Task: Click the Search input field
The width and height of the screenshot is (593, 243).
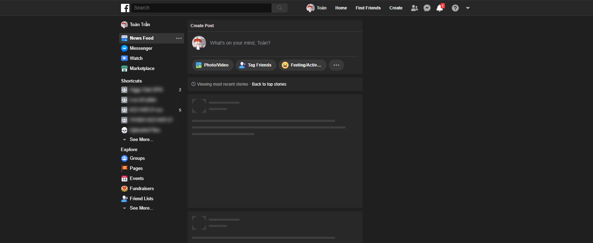Action: point(202,8)
